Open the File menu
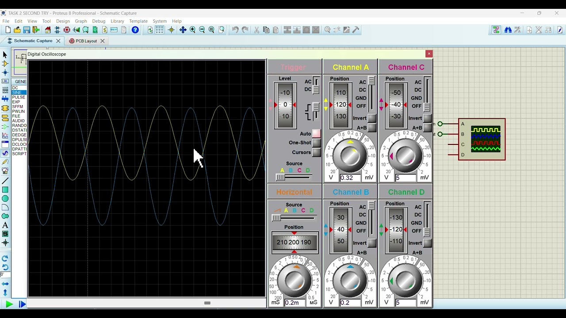This screenshot has height=318, width=566. click(x=6, y=21)
